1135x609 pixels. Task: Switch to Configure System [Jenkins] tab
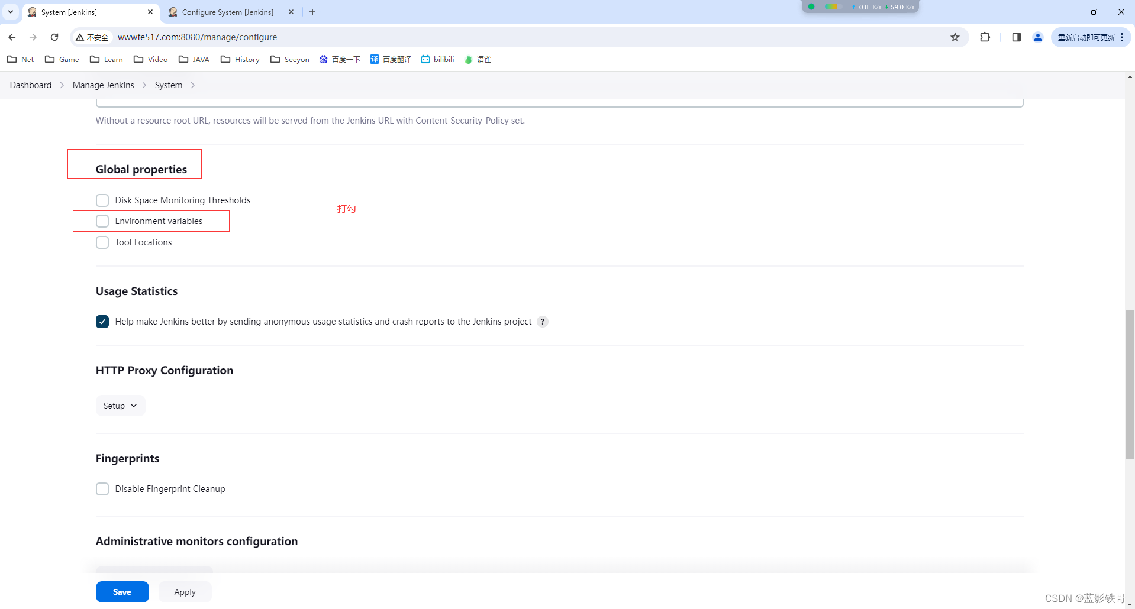(231, 12)
